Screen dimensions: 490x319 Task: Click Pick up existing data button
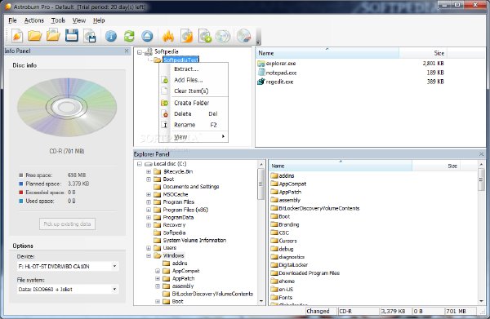(x=67, y=224)
